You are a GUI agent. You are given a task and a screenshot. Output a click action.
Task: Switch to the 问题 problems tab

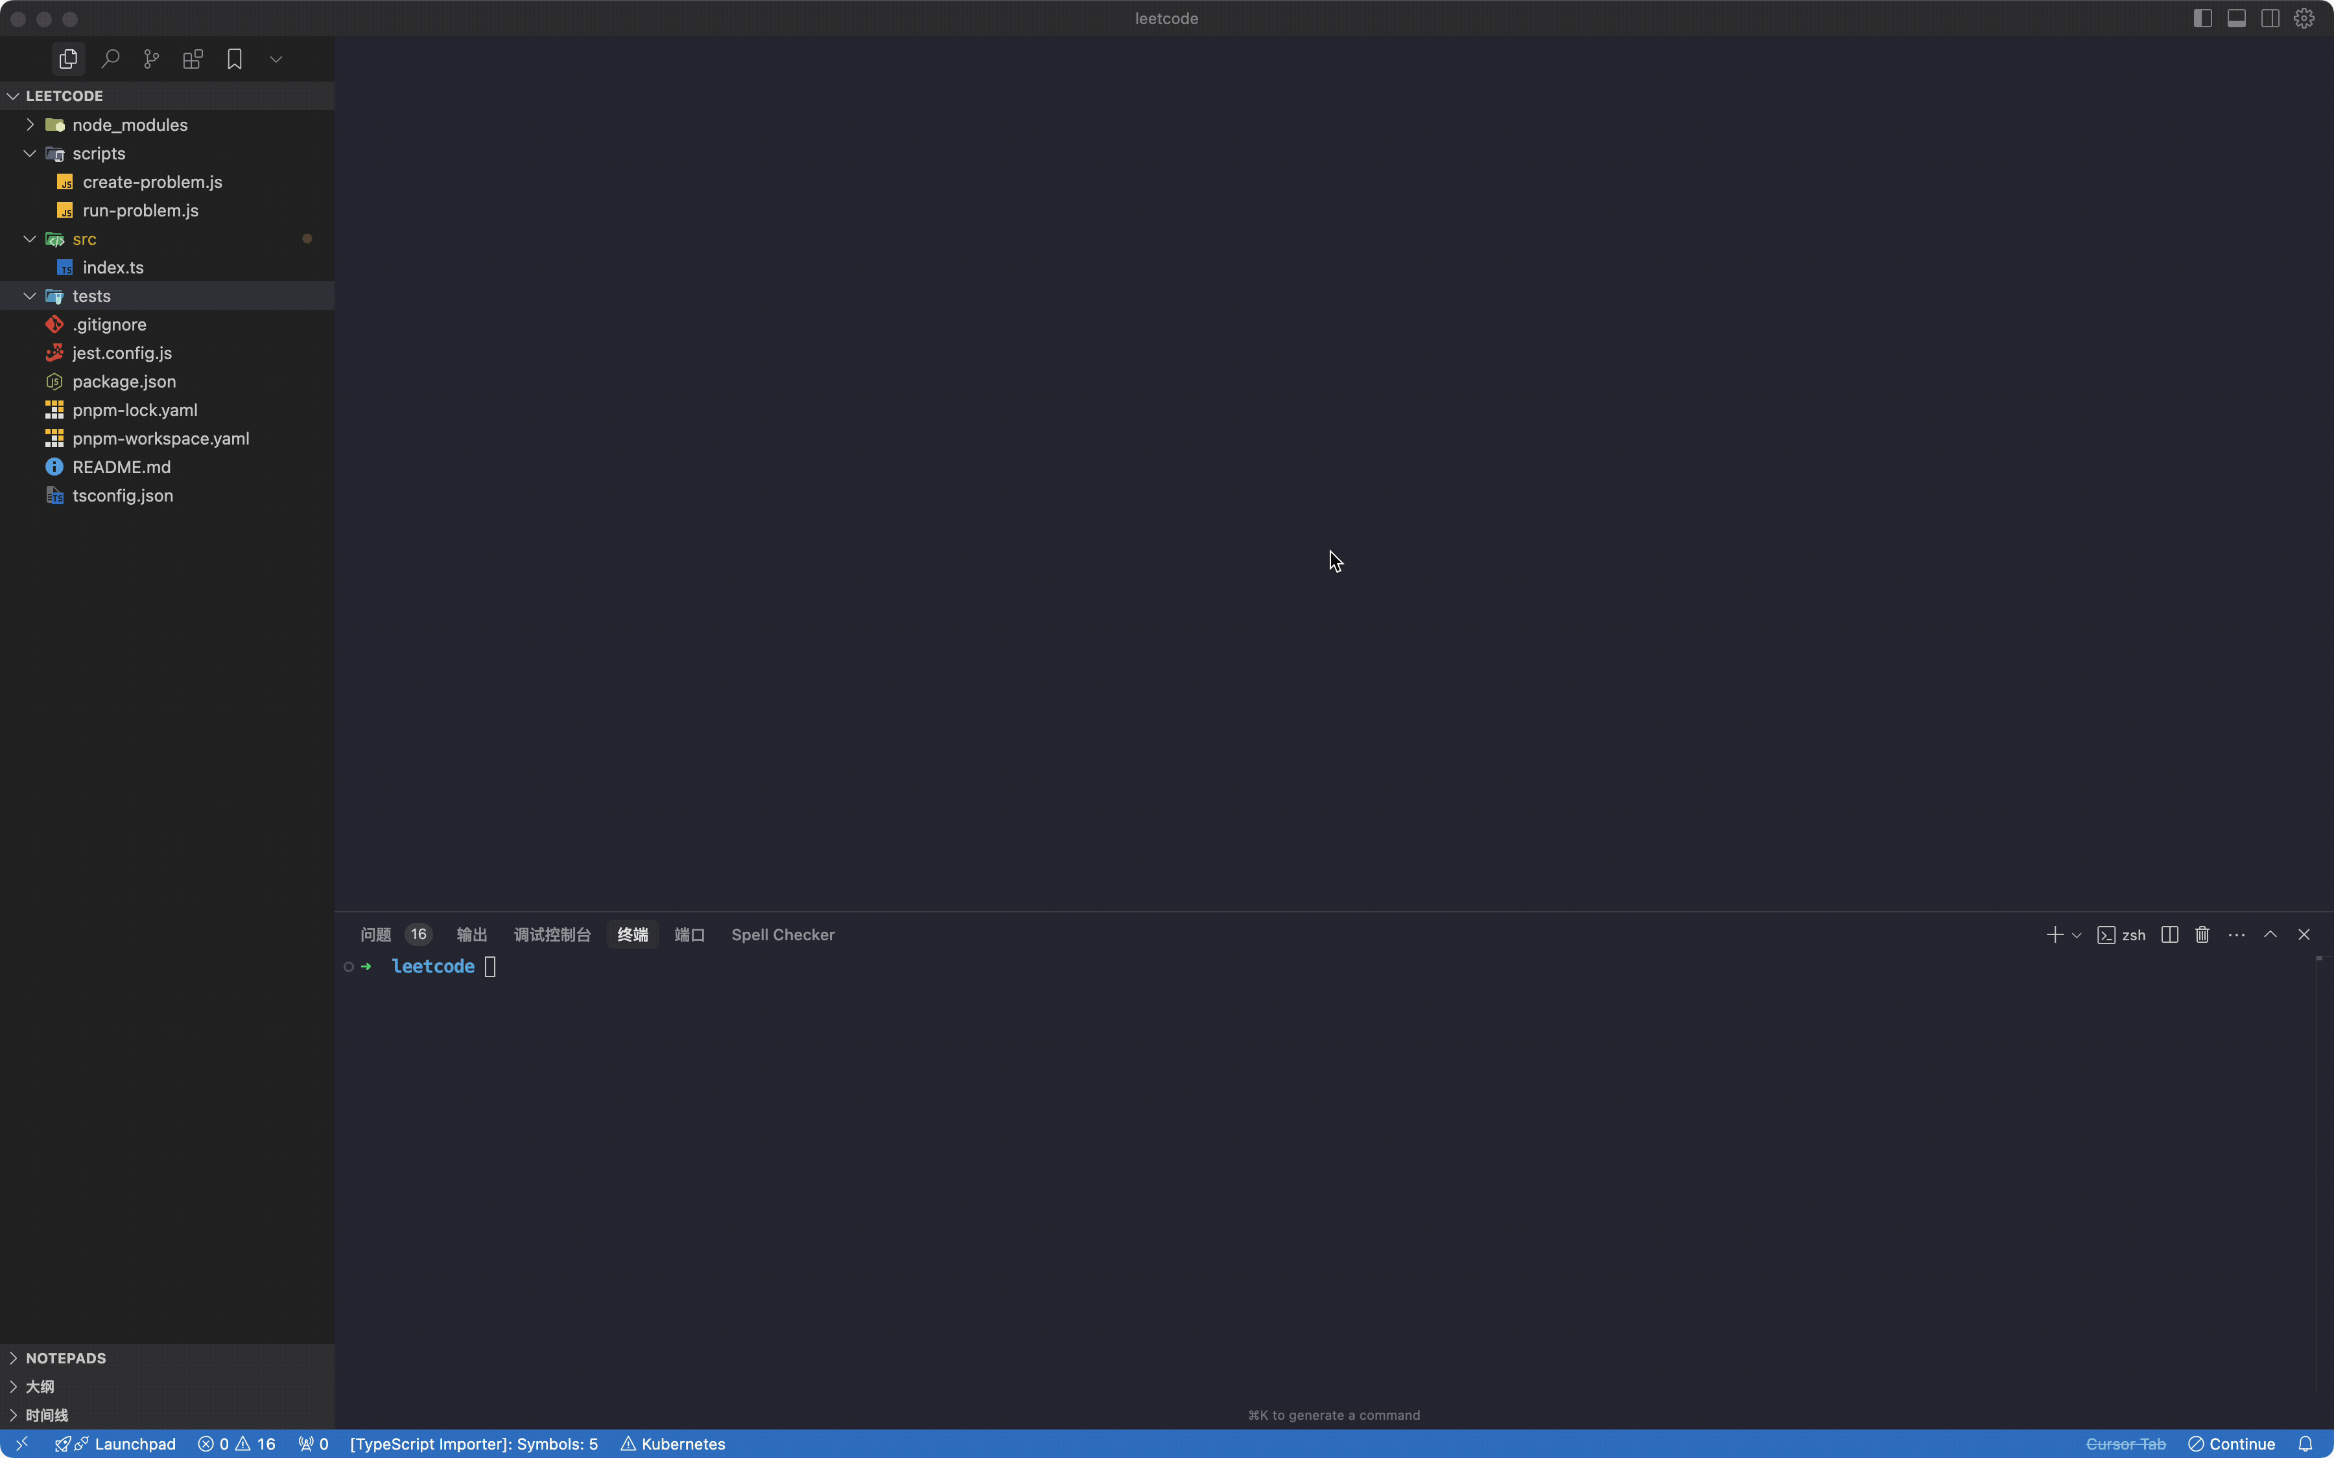click(x=375, y=934)
